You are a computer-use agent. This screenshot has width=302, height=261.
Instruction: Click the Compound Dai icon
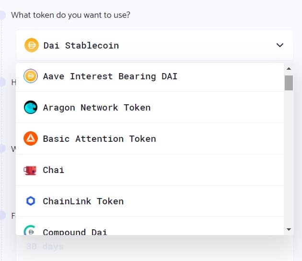[x=30, y=230]
